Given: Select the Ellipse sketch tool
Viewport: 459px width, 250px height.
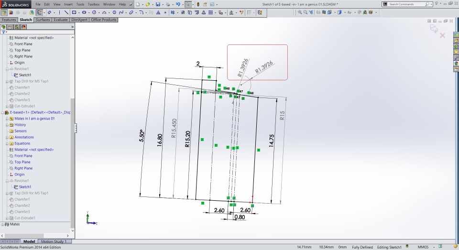Looking at the screenshot, I should [131, 12].
